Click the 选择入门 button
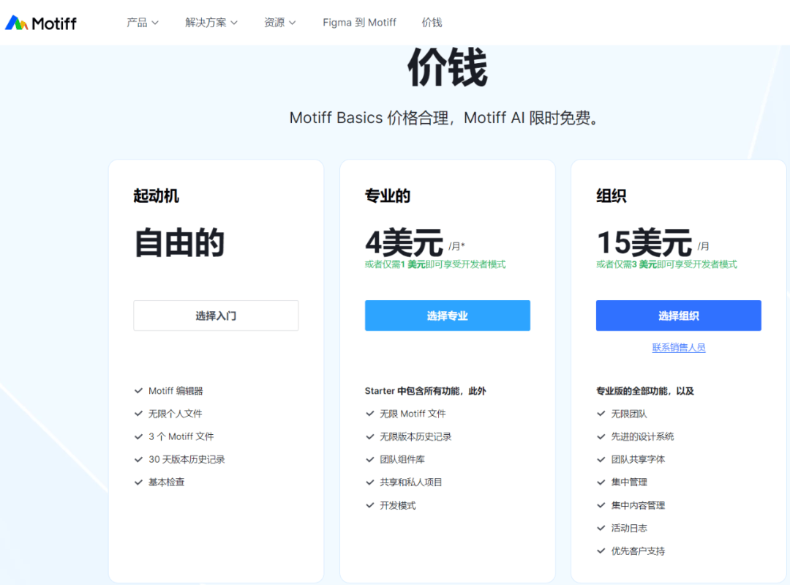The height and width of the screenshot is (585, 790). coord(216,316)
